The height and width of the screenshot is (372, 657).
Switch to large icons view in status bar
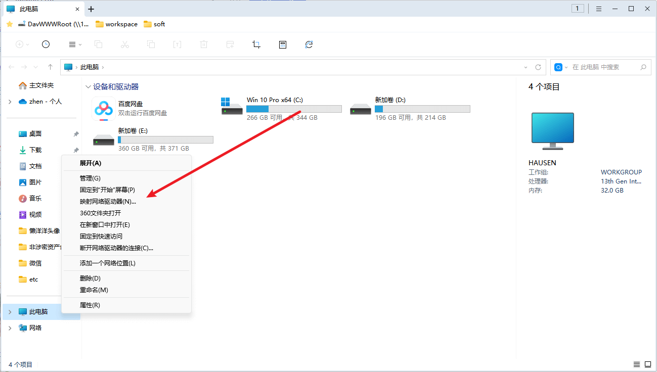coord(647,364)
